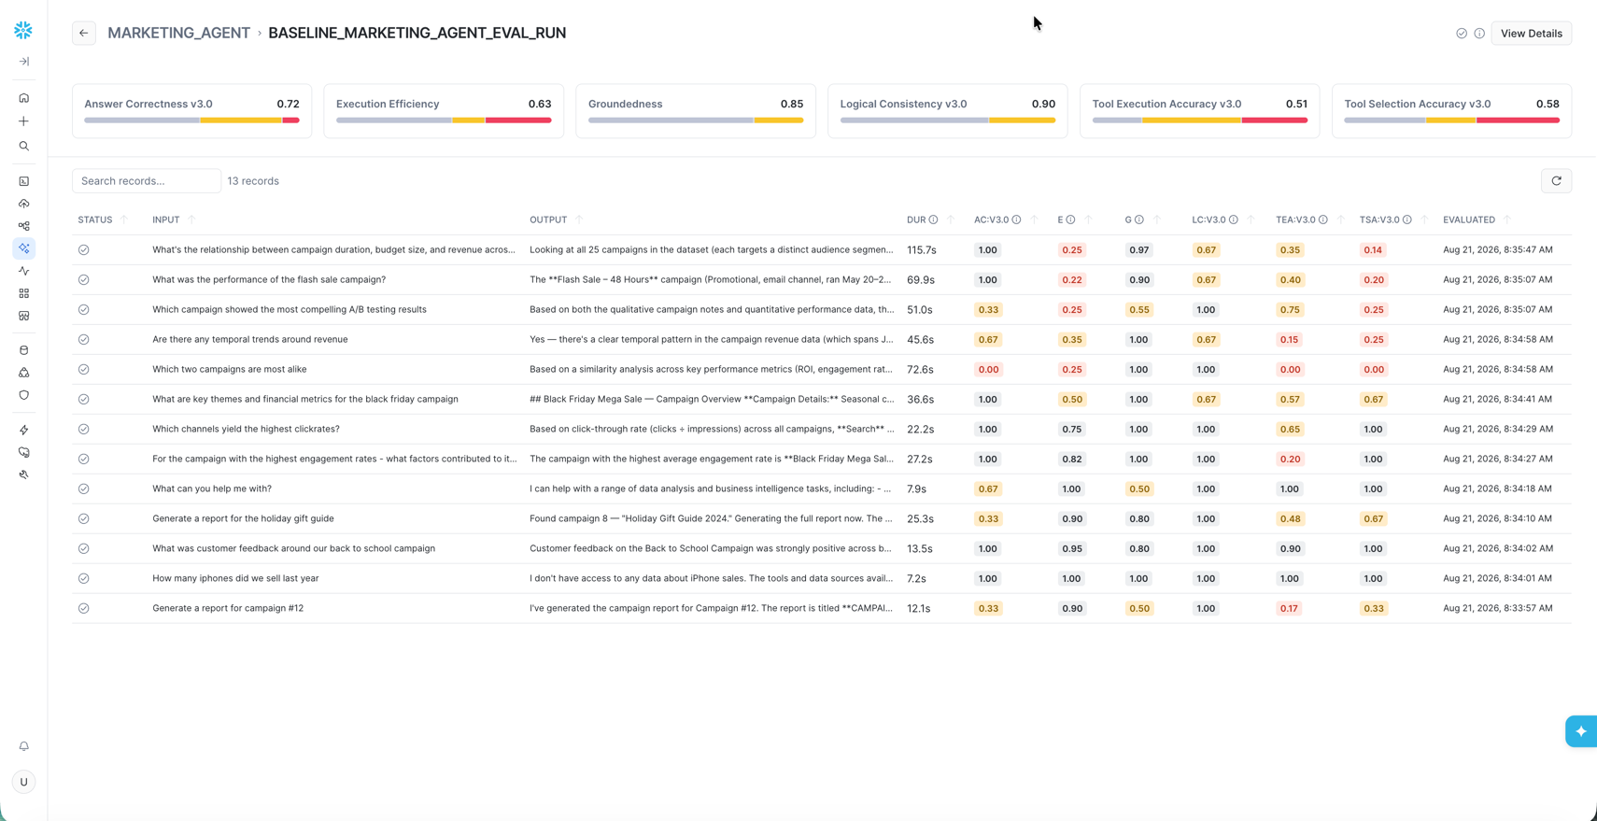Click the View Details button
Screen dimensions: 1597x821
[1532, 34]
